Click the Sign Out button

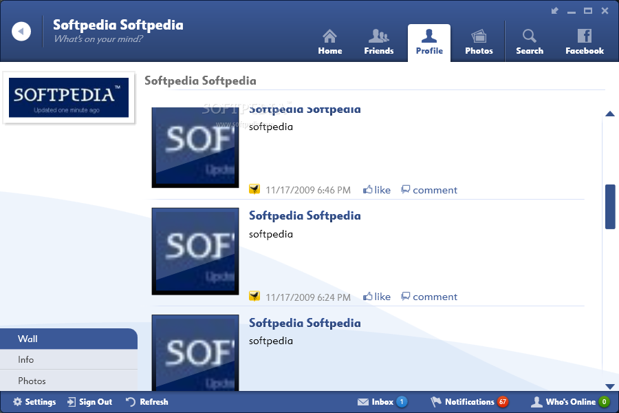click(89, 402)
